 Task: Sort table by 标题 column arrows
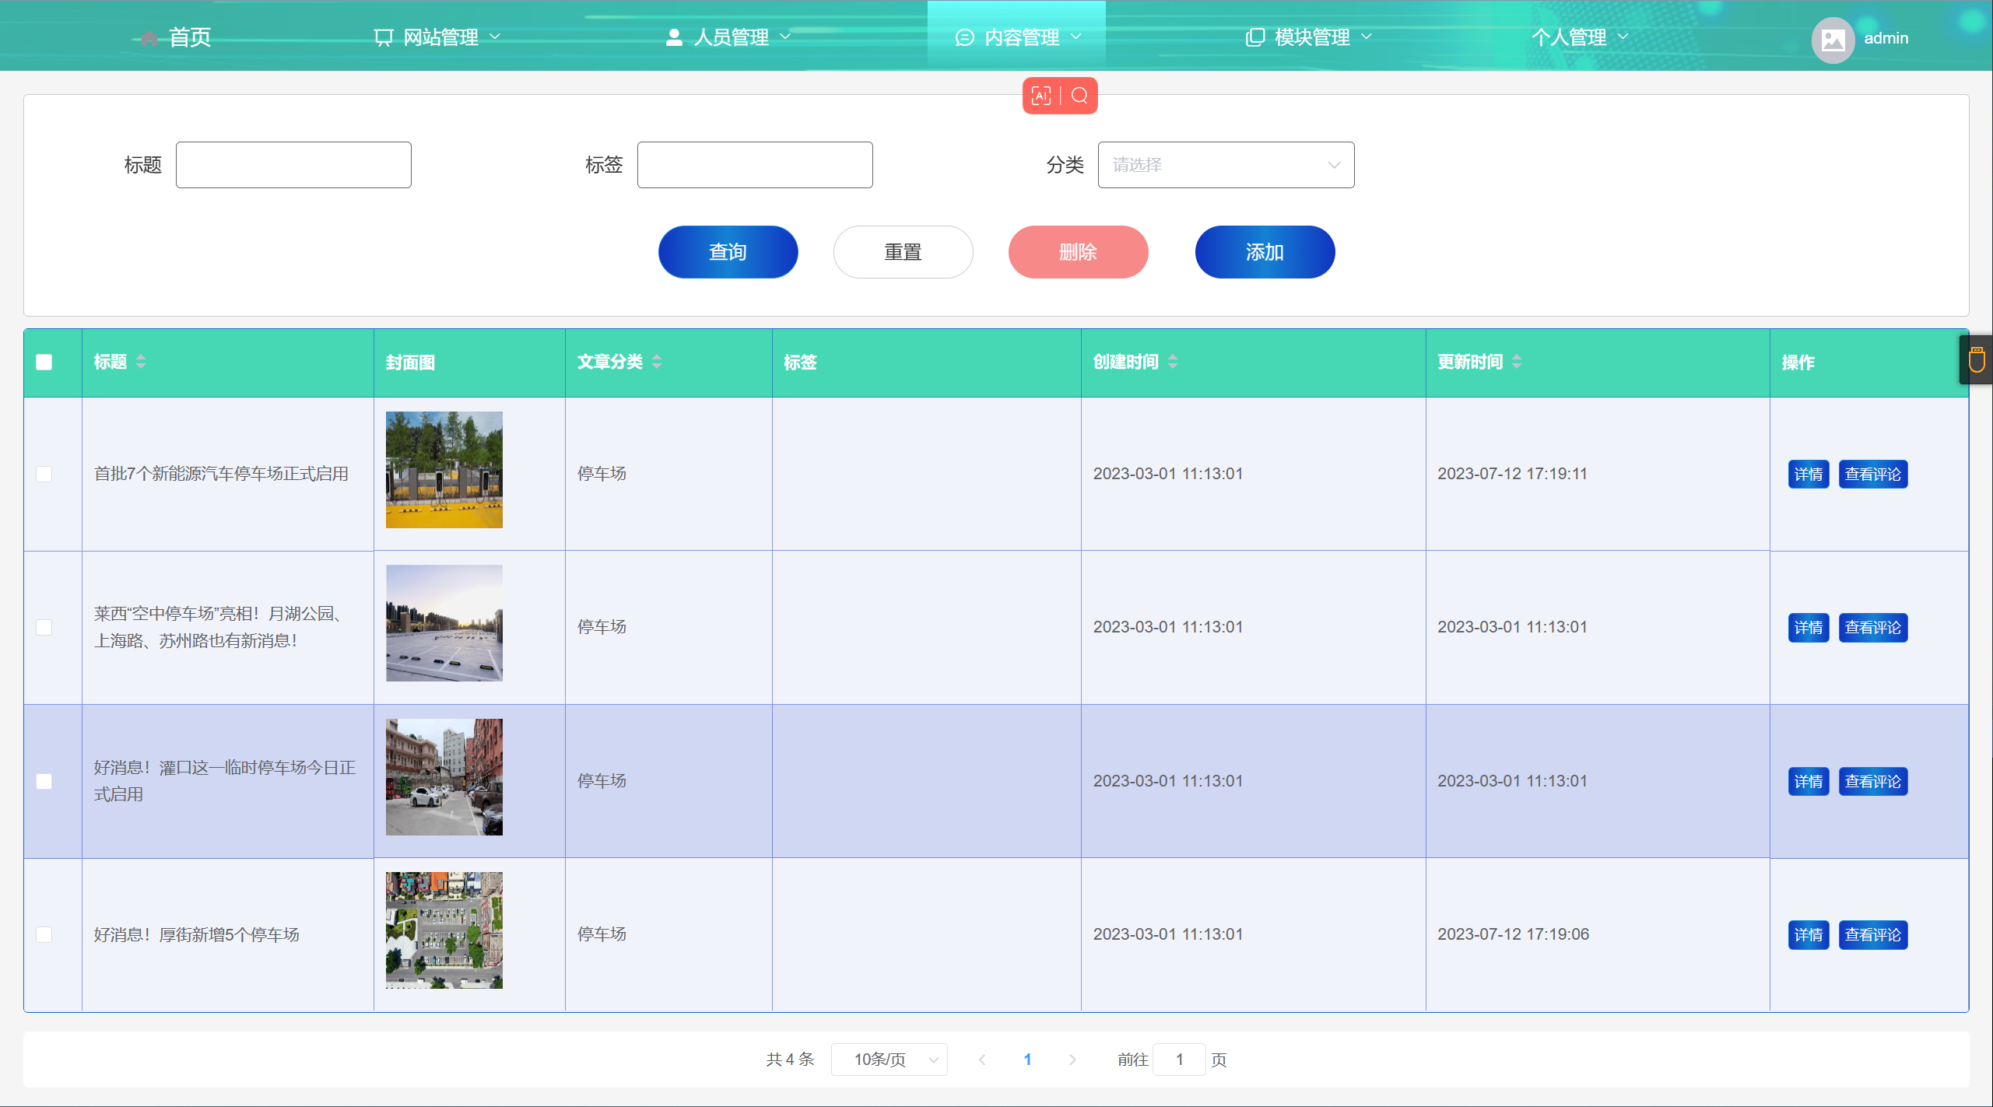(141, 362)
